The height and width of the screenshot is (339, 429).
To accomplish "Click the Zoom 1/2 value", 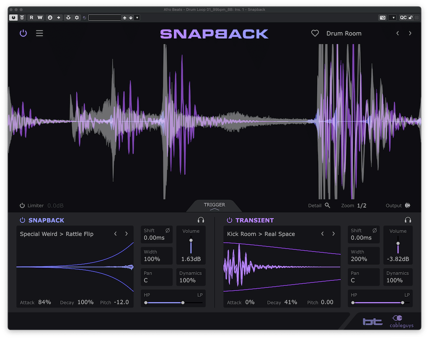I will tap(362, 205).
